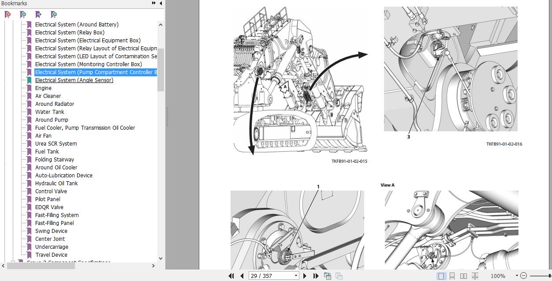The width and height of the screenshot is (552, 281).
Task: Click the go-to bookmark arrow icon
Action: [38, 15]
